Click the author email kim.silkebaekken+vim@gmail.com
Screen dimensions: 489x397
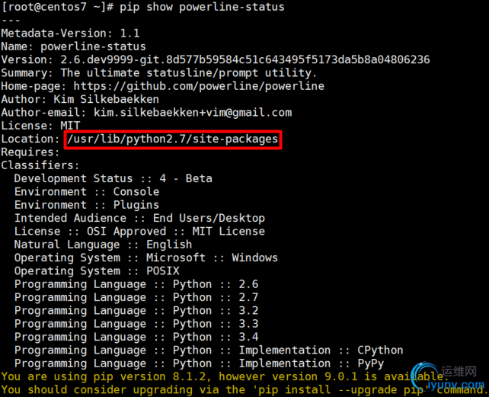(193, 112)
